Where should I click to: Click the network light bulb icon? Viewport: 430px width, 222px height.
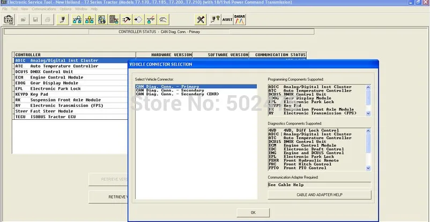(89, 20)
